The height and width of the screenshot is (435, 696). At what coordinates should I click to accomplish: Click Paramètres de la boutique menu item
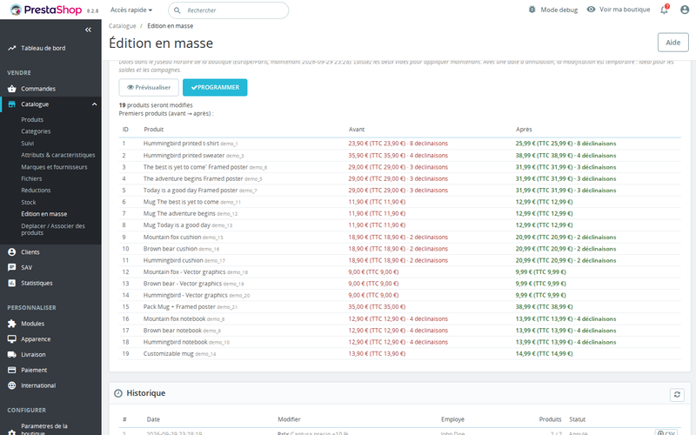[x=44, y=429]
